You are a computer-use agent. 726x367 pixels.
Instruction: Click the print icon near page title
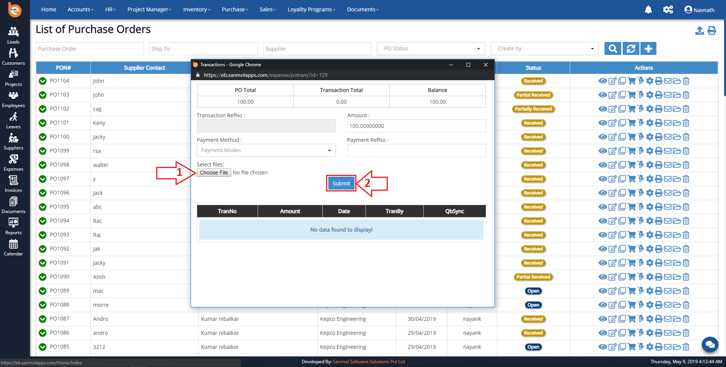[x=712, y=31]
